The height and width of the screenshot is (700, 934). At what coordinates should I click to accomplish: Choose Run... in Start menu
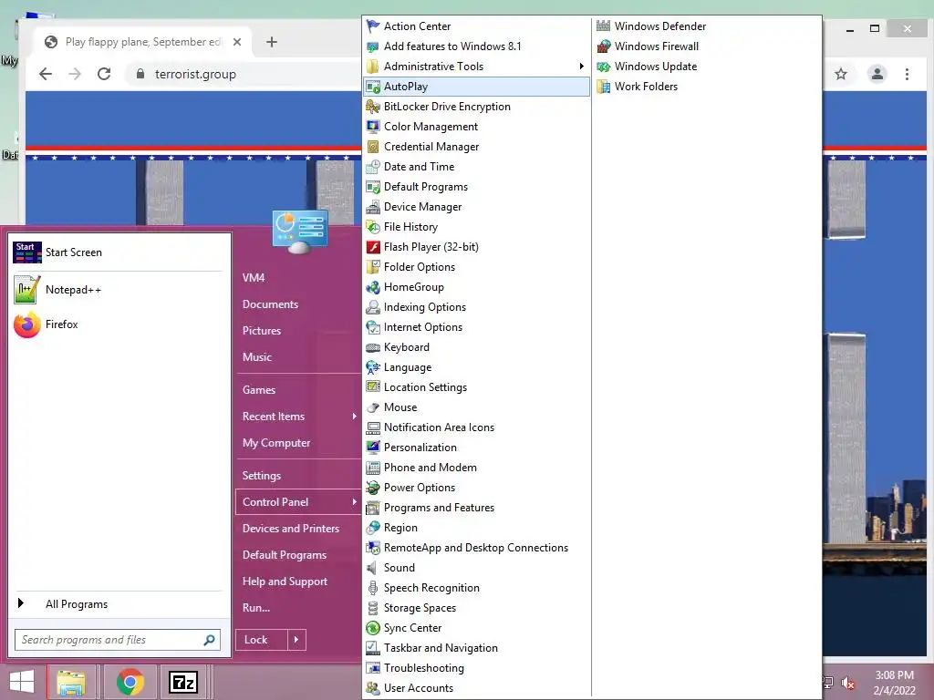tap(256, 608)
